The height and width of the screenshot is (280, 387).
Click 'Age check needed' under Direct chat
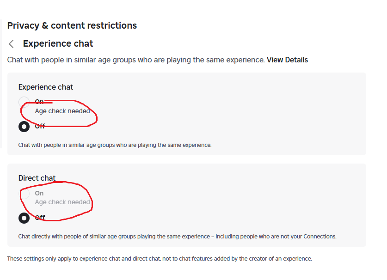pyautogui.click(x=62, y=202)
